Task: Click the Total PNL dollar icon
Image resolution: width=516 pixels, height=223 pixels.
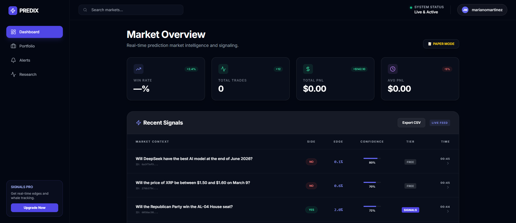Action: pos(308,69)
